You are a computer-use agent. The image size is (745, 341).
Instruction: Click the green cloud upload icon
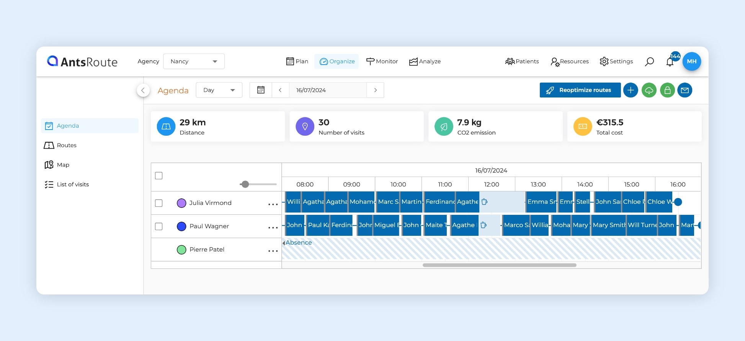[x=649, y=90]
